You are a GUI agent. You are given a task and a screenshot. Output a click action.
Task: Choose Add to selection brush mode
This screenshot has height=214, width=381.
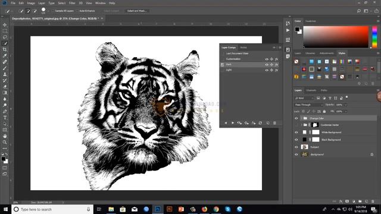tap(28, 11)
